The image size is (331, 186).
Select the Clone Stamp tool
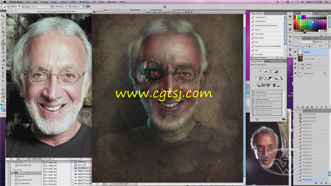click(3, 48)
